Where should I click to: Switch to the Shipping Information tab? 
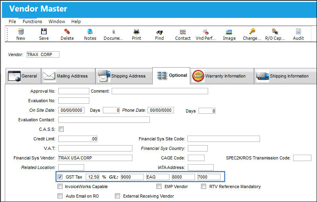(x=285, y=76)
